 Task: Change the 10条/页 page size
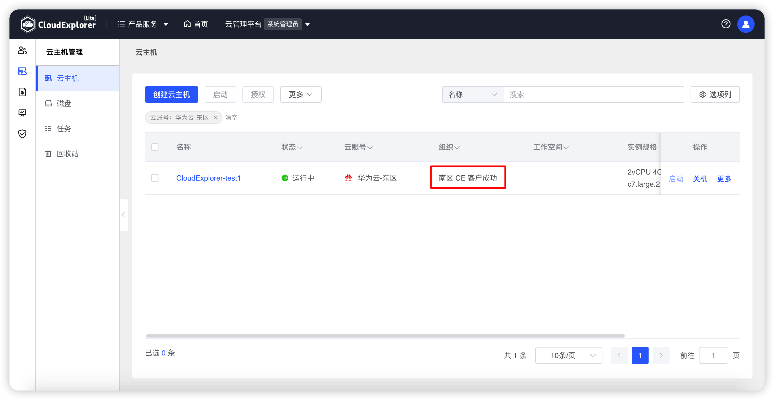click(x=569, y=355)
